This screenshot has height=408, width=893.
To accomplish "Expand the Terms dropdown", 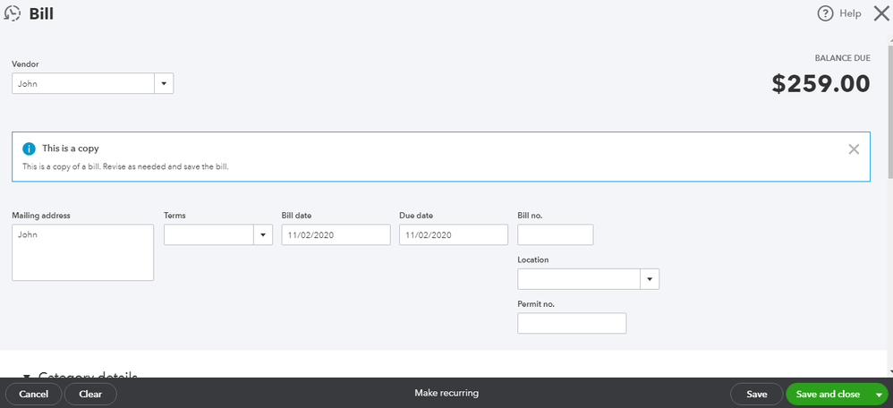I will (x=263, y=235).
